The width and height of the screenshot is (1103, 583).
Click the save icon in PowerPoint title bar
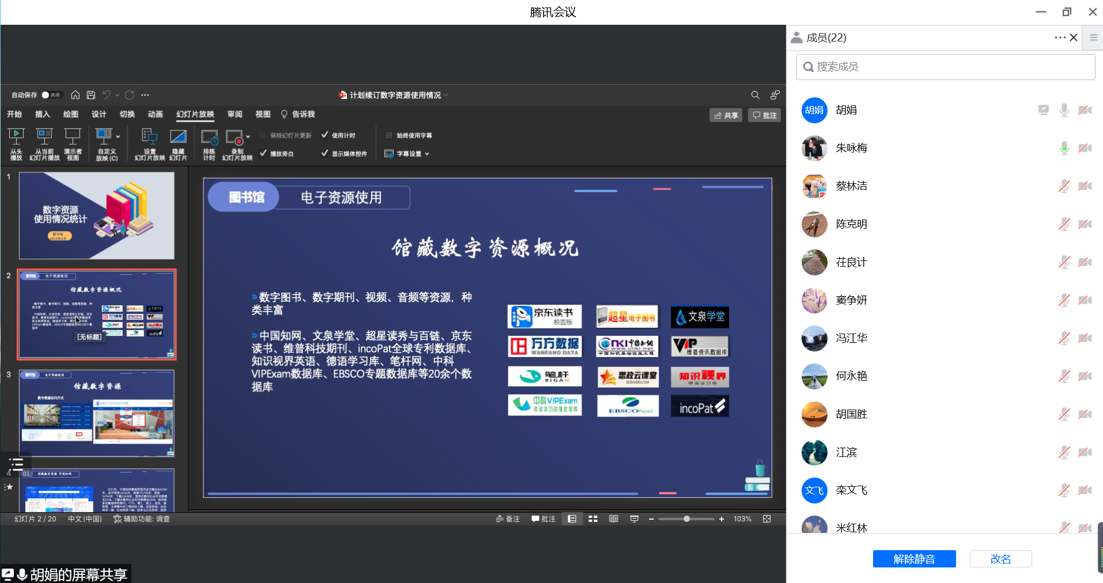[x=91, y=95]
